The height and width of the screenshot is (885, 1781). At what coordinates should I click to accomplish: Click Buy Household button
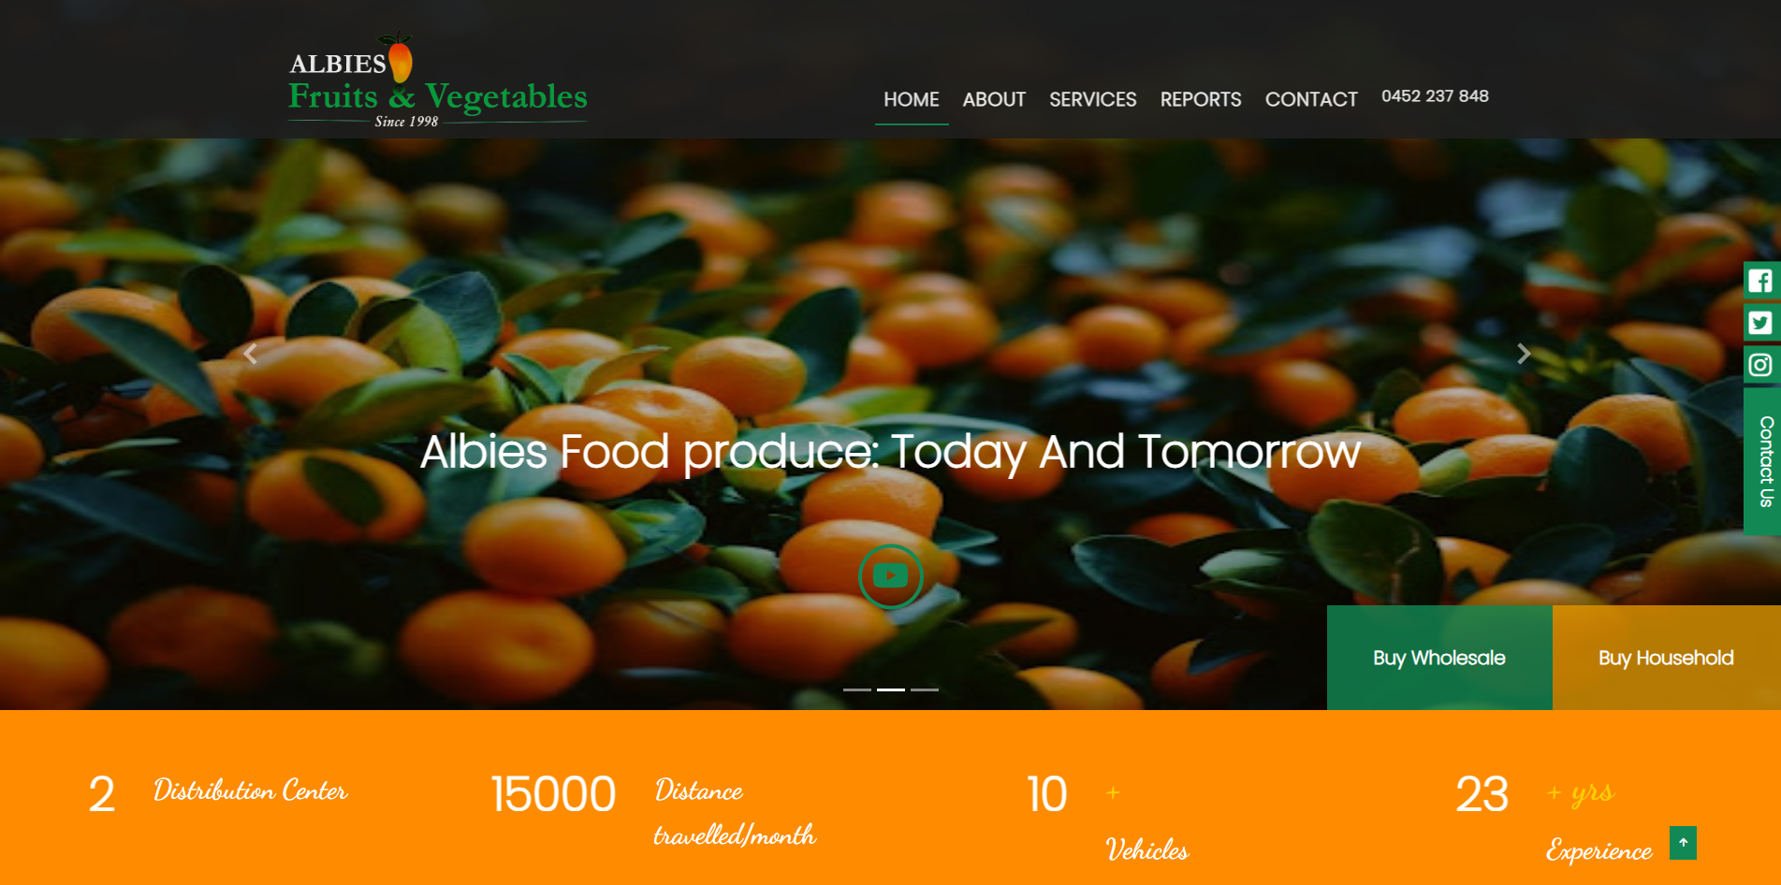pos(1667,658)
